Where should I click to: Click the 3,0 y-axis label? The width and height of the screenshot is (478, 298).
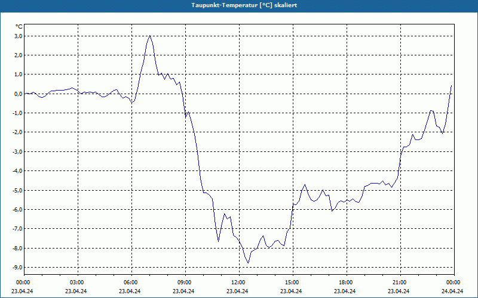(19, 36)
